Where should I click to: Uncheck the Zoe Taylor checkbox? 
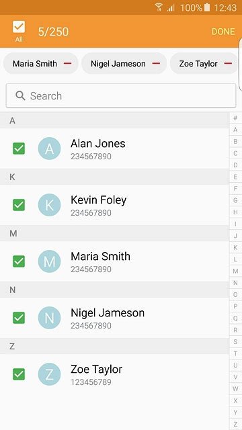point(19,374)
